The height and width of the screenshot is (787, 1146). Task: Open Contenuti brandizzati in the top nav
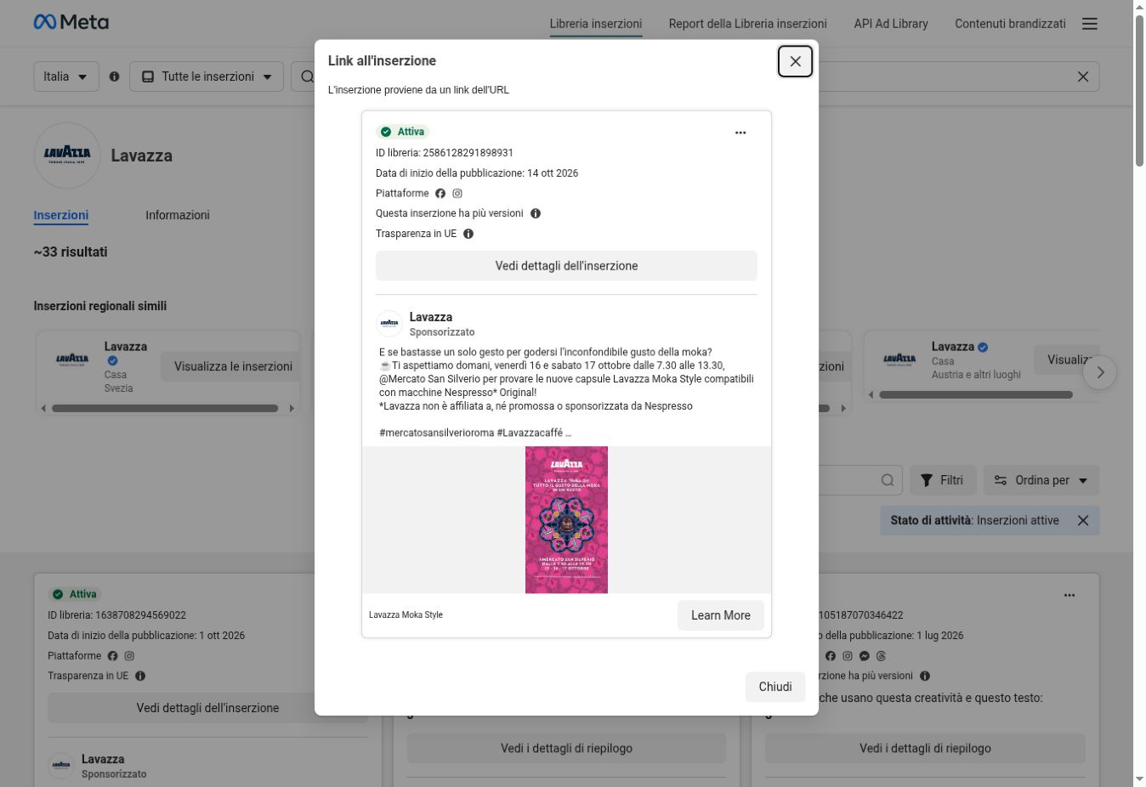(x=1010, y=24)
